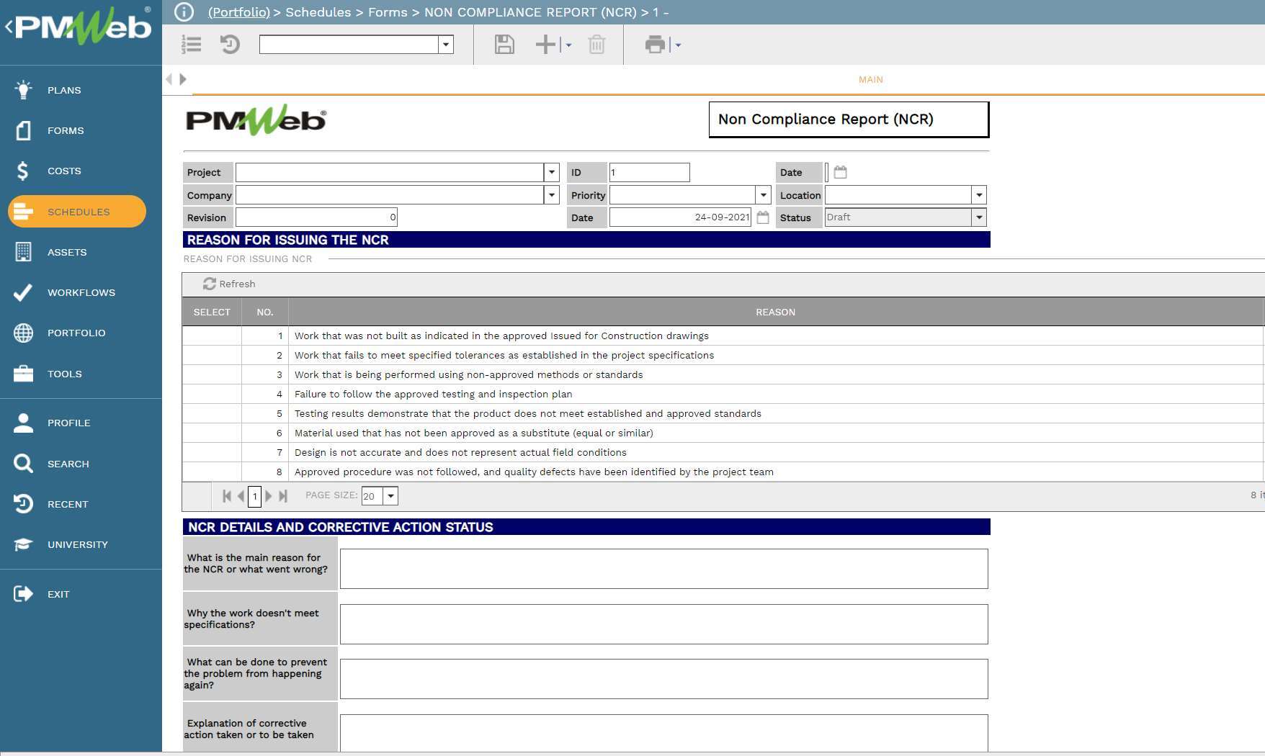Click 'Failure to follow the approved testing' row text
The image size is (1265, 756).
pyautogui.click(x=433, y=394)
